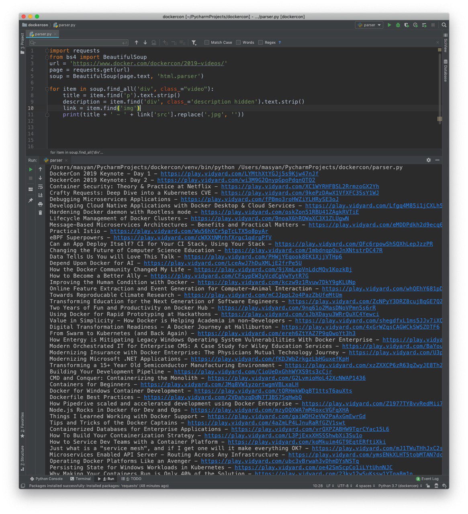468x514 pixels.
Task: Hide the Run panel with minimize icon
Action: coord(437,160)
